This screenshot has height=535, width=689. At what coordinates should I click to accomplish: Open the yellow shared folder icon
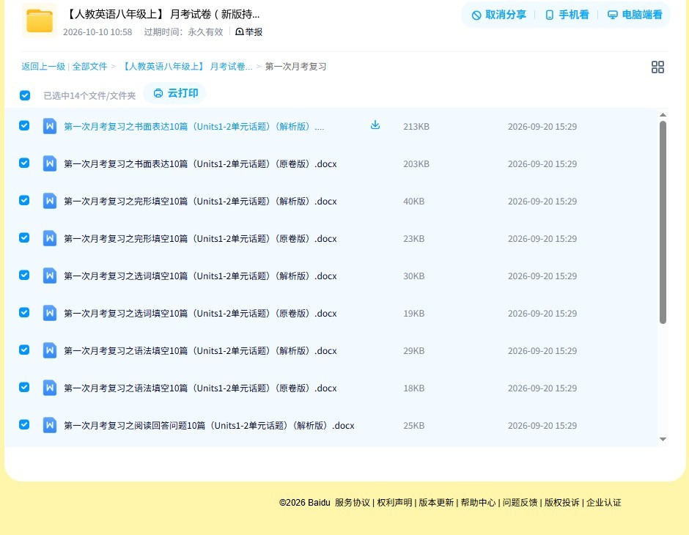(x=39, y=21)
